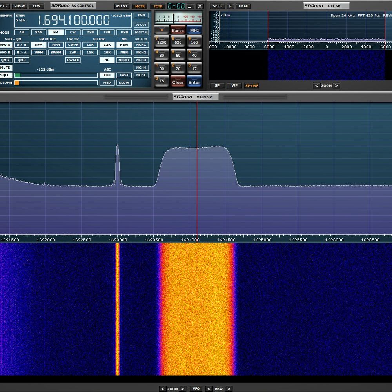Switch mode to CW
This screenshot has height=392, width=392.
pyautogui.click(x=73, y=32)
